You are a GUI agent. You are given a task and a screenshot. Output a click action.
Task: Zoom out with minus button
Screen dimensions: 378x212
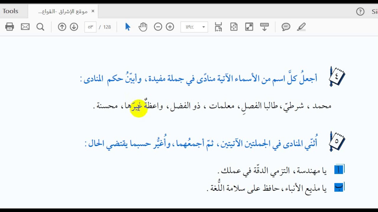point(158,27)
